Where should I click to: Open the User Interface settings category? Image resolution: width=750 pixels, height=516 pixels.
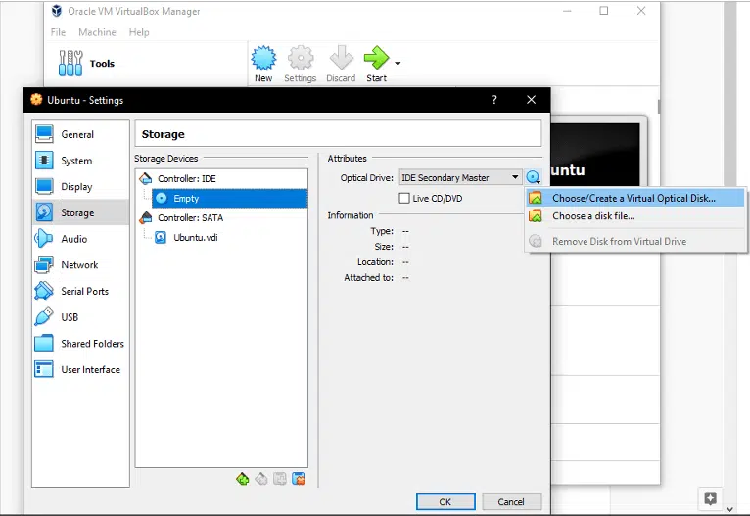[x=80, y=369]
